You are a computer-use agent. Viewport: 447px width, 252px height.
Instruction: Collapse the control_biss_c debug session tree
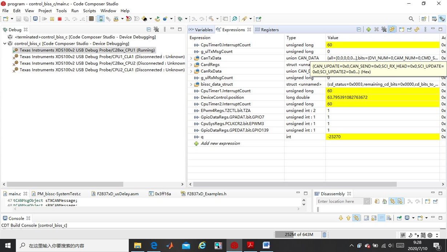pos(5,44)
